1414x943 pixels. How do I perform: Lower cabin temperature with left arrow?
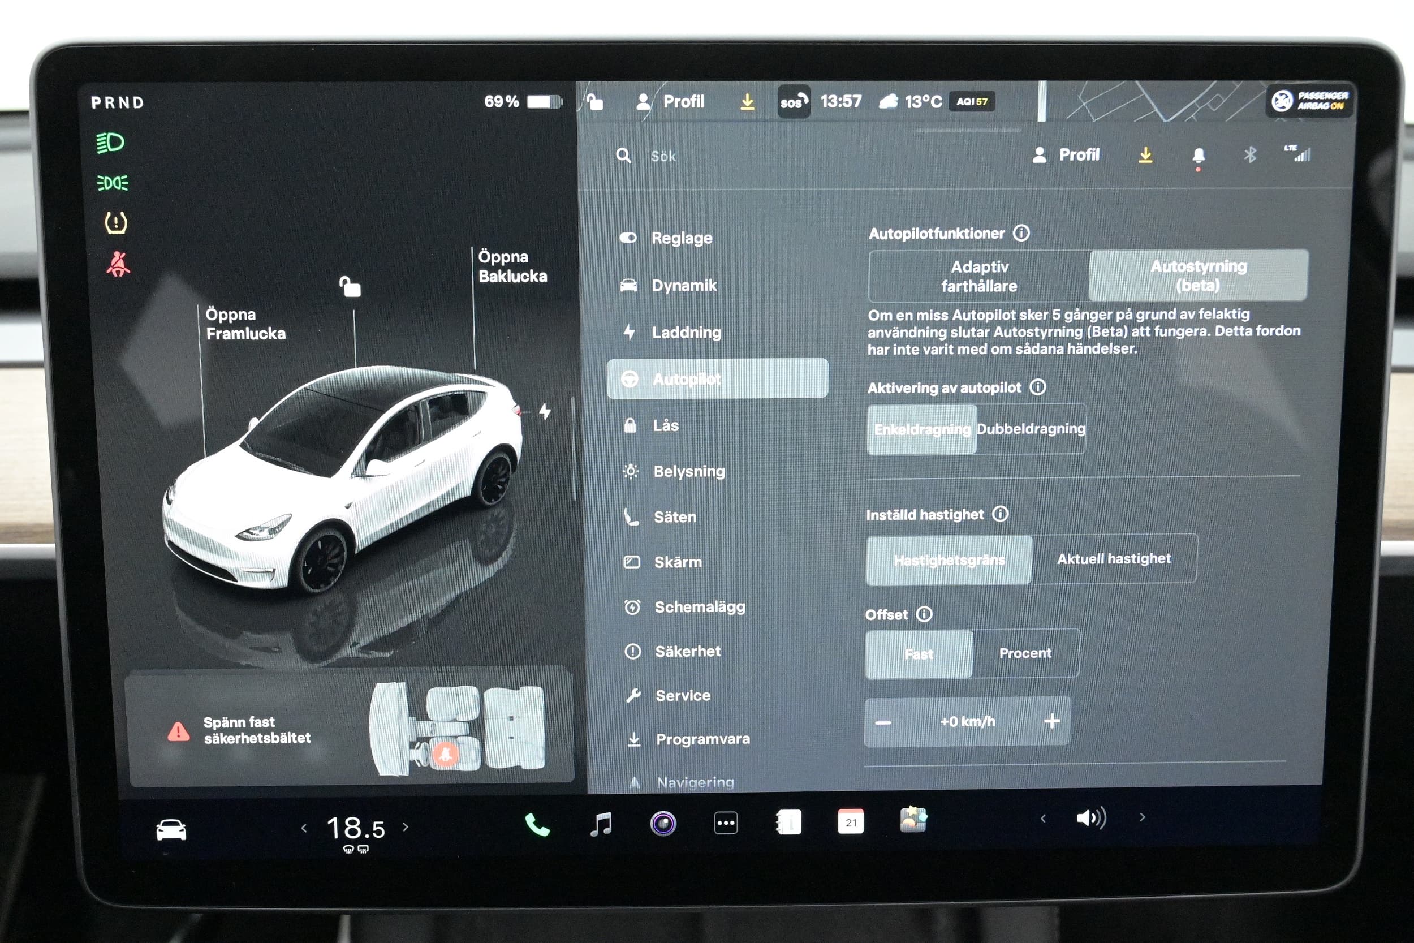[x=304, y=828]
